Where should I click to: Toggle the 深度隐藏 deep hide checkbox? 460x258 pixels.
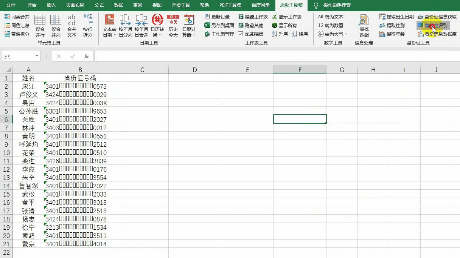tap(241, 34)
